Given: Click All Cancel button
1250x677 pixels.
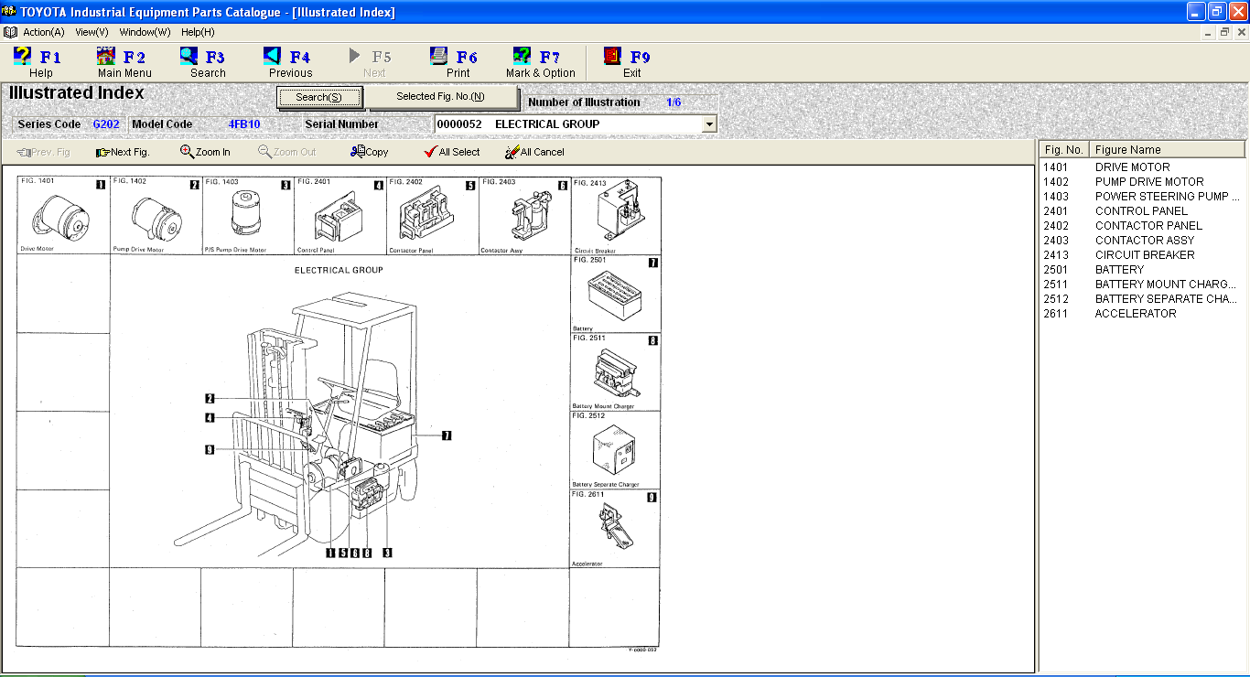Looking at the screenshot, I should pyautogui.click(x=534, y=152).
